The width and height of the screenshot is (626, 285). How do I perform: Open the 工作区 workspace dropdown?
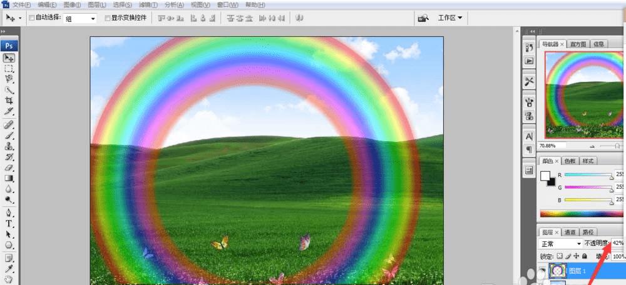pyautogui.click(x=450, y=18)
